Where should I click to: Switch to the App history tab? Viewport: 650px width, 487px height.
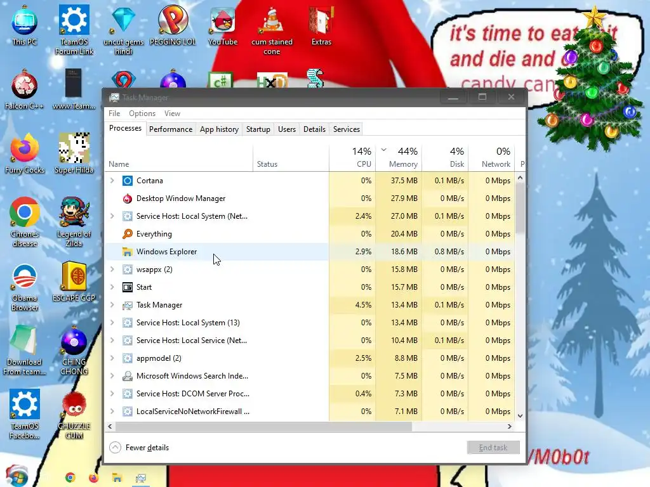click(219, 129)
